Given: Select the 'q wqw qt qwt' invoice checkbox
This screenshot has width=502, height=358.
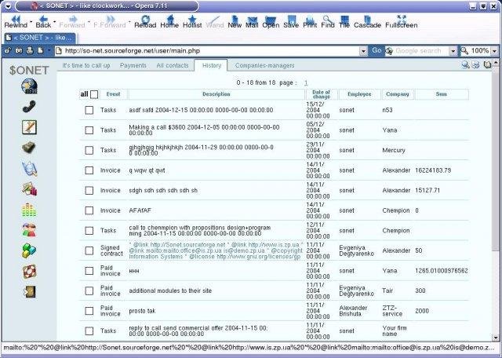Looking at the screenshot, I should [x=89, y=170].
